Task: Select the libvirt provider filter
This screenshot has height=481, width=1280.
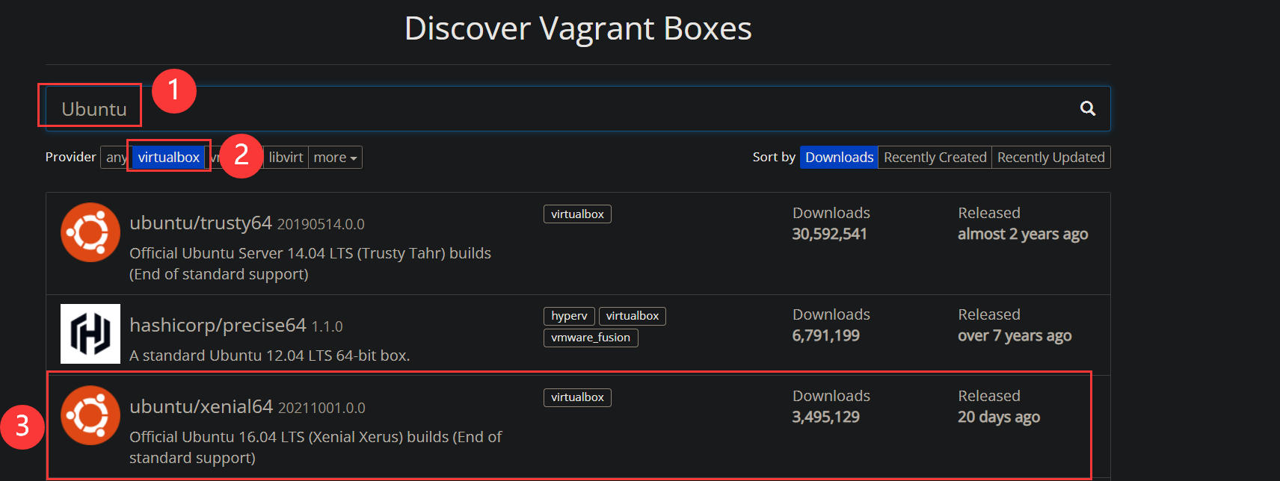Action: tap(286, 158)
